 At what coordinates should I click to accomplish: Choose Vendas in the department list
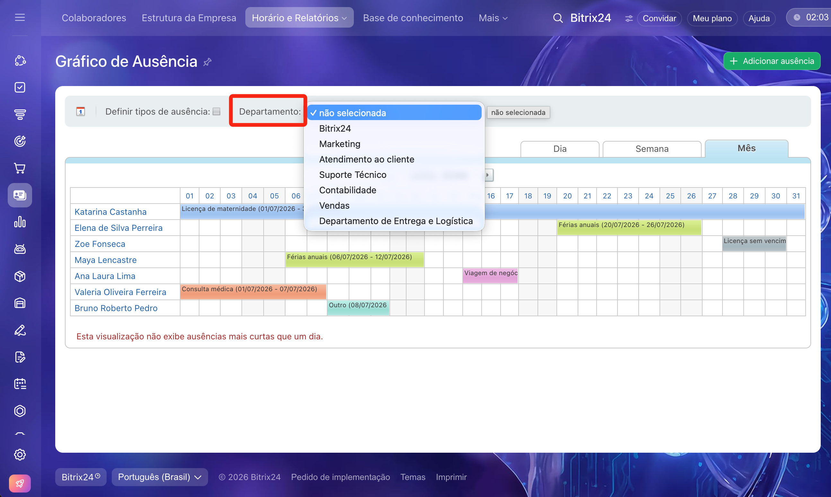click(x=394, y=205)
